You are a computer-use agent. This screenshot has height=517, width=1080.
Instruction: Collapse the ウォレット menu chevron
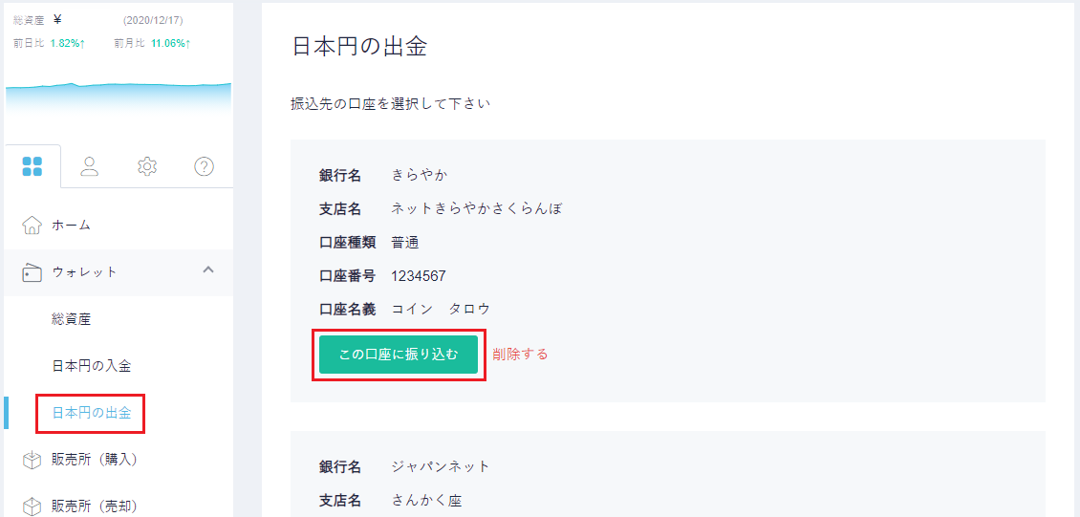pyautogui.click(x=208, y=270)
